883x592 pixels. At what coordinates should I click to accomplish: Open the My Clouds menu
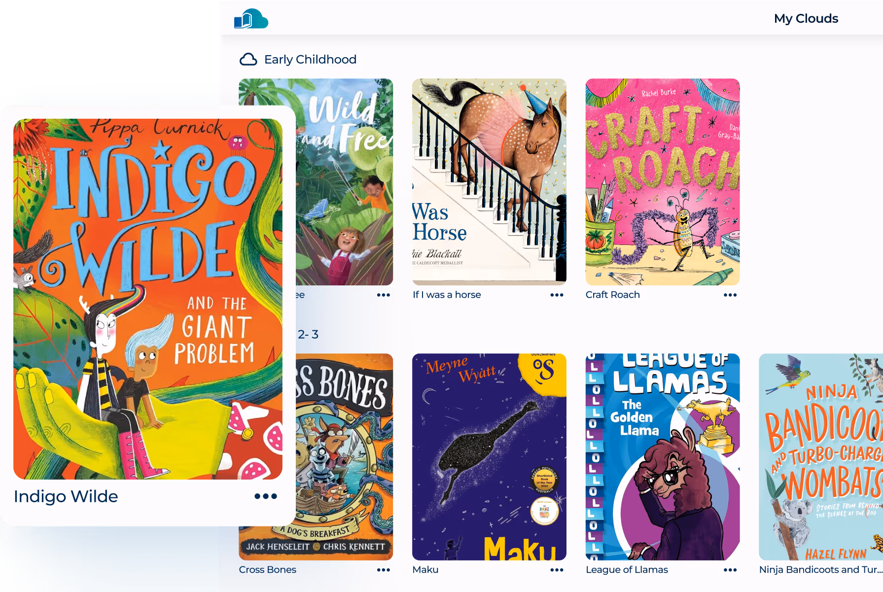pos(806,19)
